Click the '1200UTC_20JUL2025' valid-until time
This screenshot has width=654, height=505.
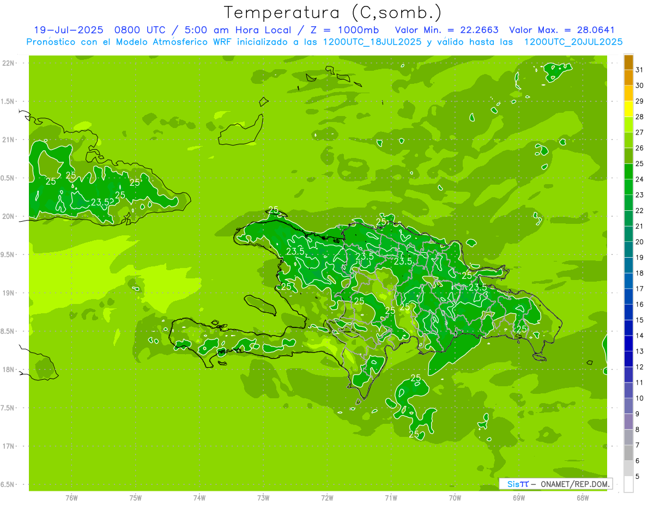tap(573, 41)
